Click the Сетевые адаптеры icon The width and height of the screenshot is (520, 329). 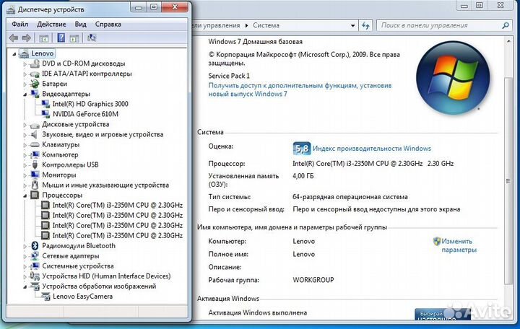(35, 256)
